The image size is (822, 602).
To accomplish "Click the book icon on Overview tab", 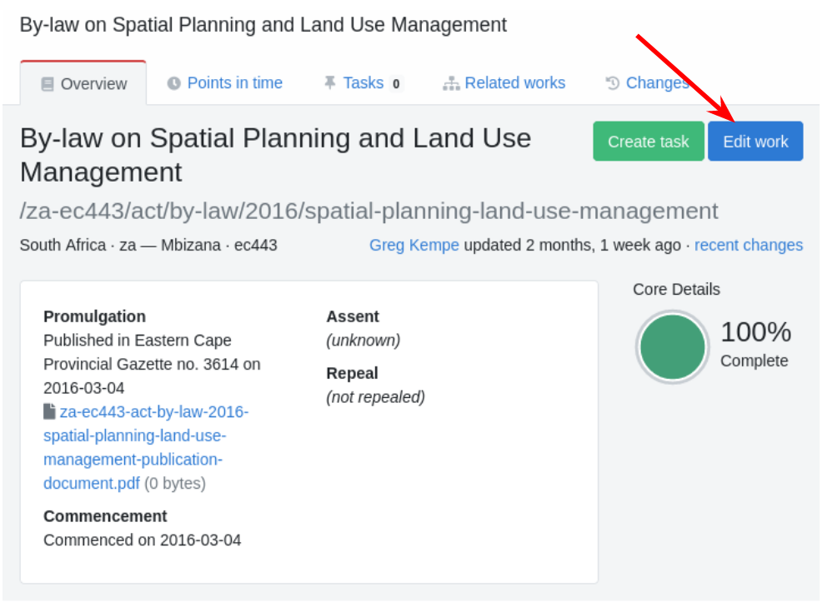I will point(48,84).
